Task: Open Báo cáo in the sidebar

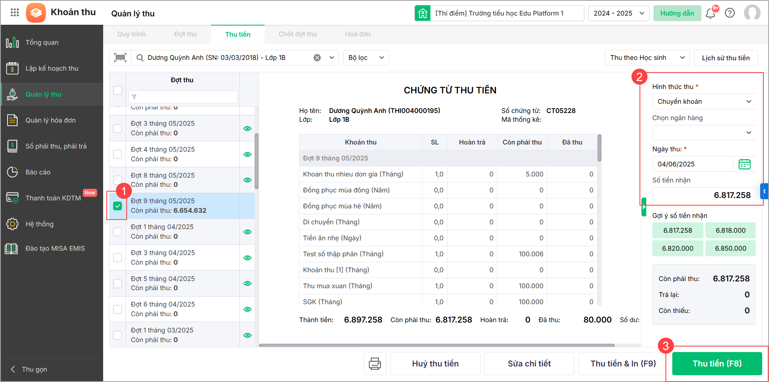Action: coord(38,172)
